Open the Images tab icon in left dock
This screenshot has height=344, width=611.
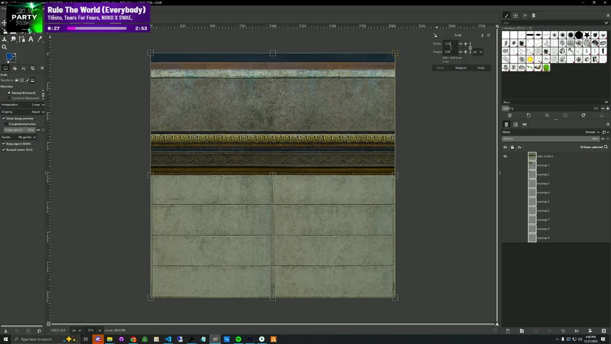click(32, 68)
